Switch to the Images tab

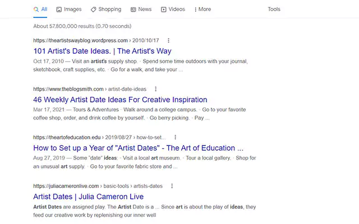(72, 10)
